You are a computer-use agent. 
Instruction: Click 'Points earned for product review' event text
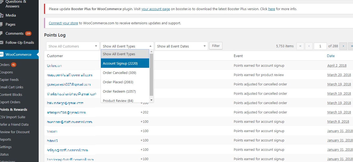pos(259,75)
